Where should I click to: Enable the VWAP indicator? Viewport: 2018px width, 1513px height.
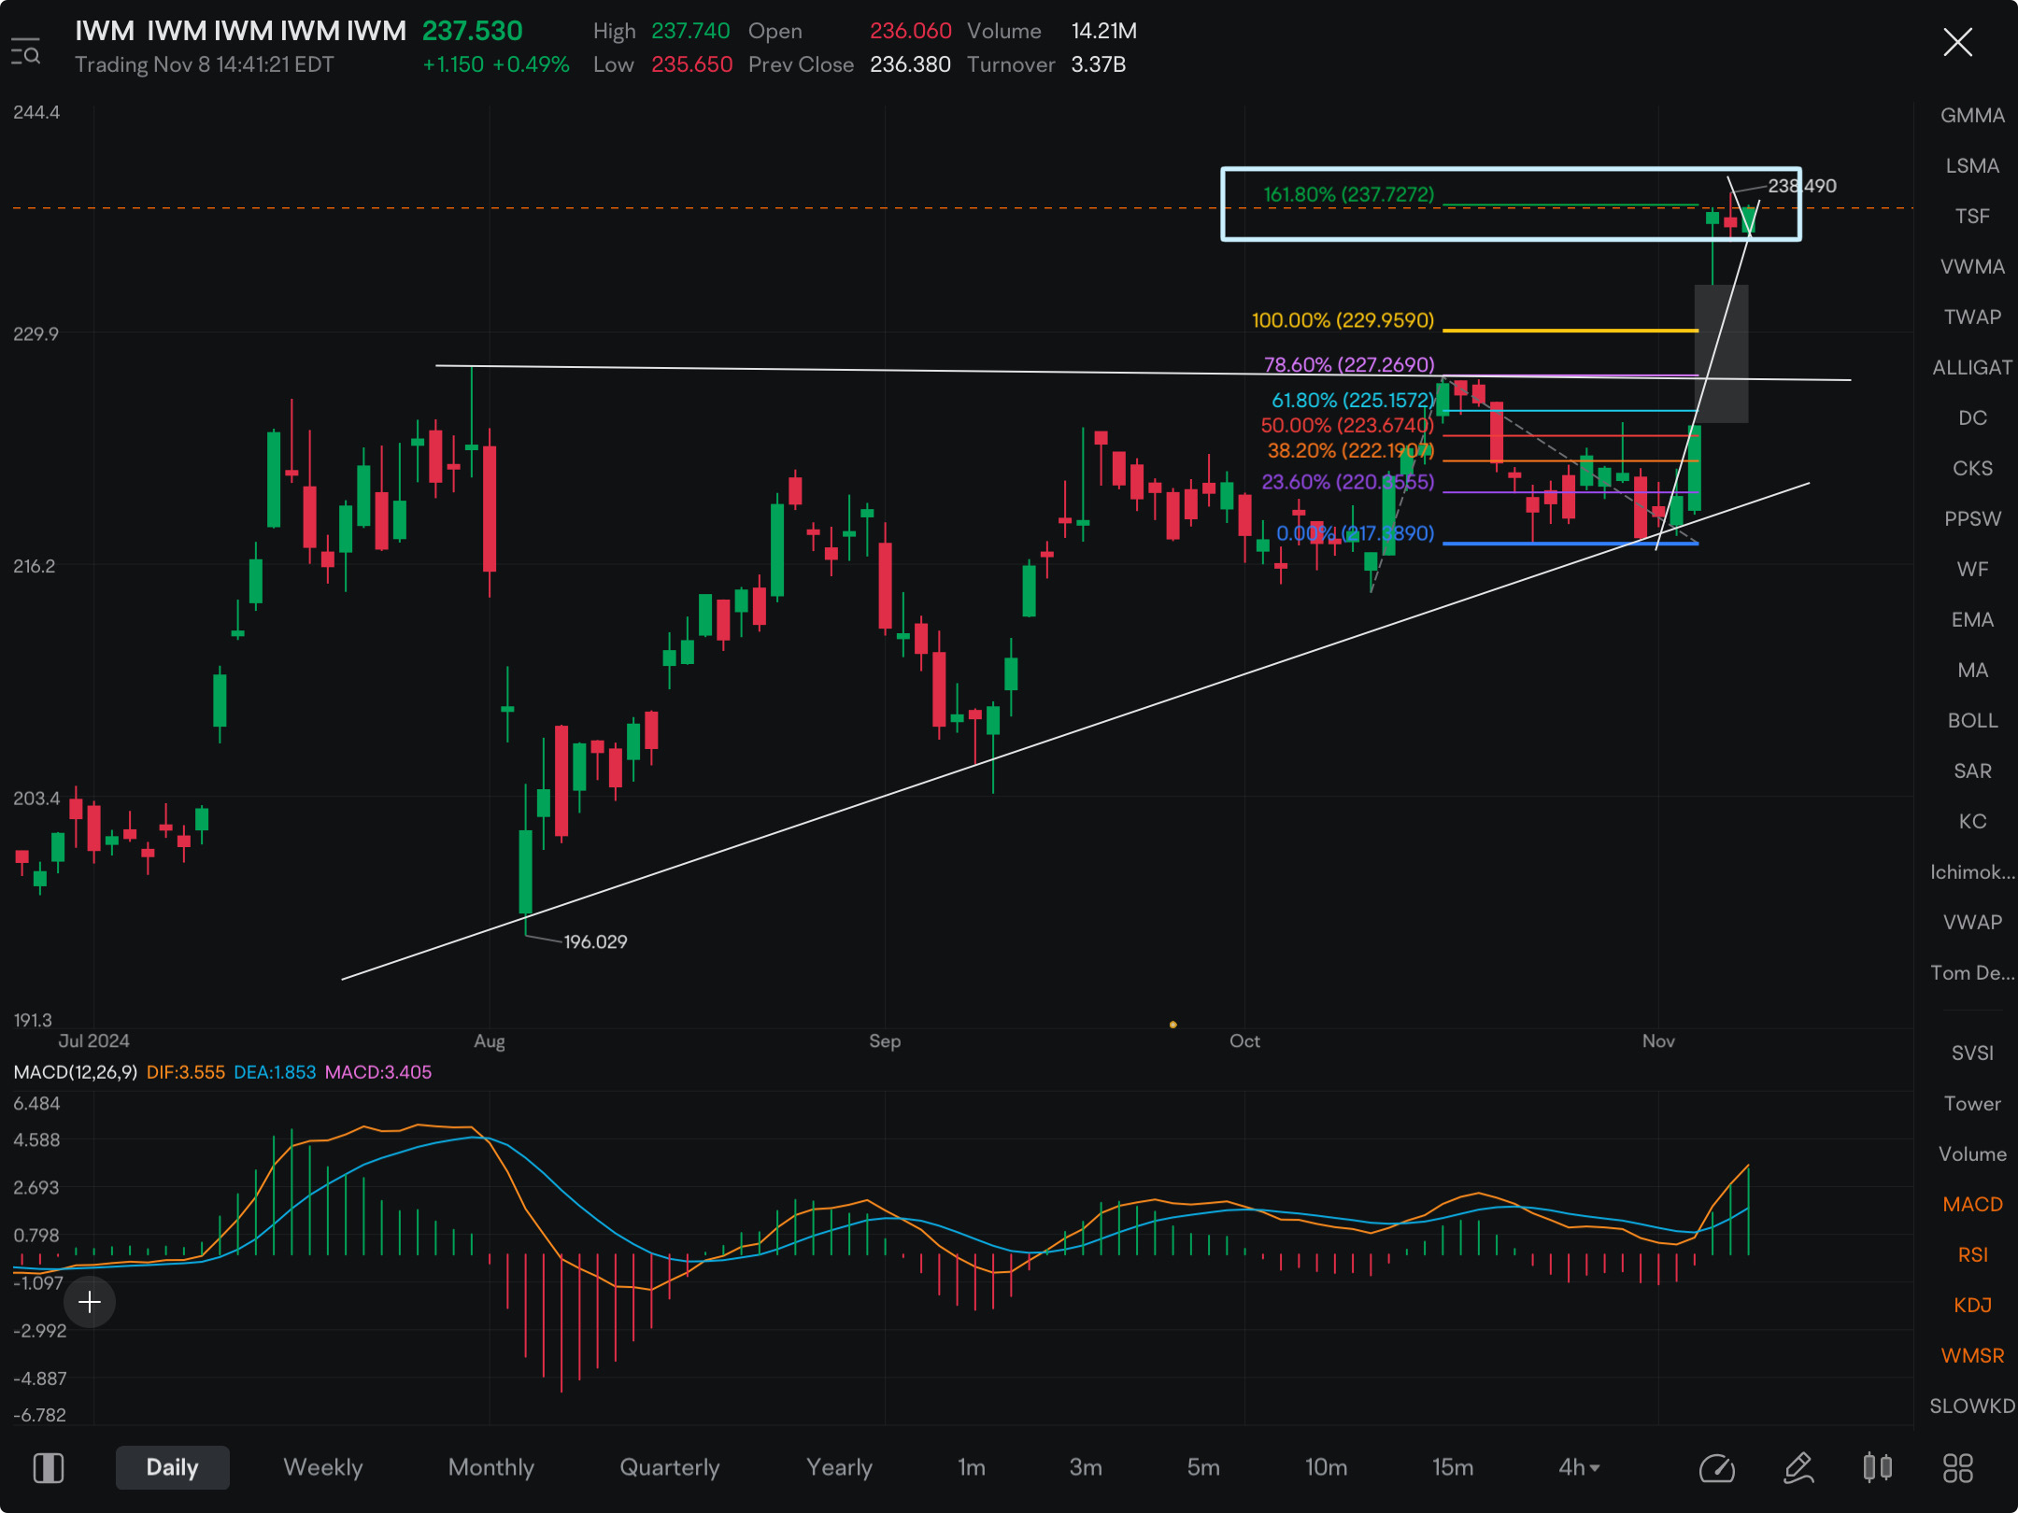tap(1972, 923)
